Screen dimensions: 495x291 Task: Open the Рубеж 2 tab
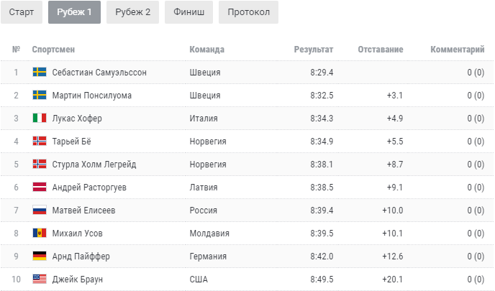tap(132, 12)
